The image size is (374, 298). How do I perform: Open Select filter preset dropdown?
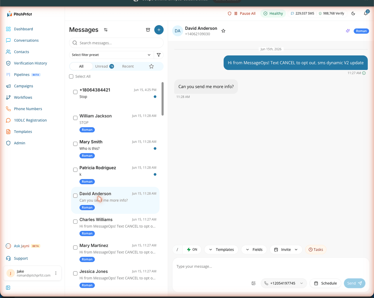click(x=111, y=55)
